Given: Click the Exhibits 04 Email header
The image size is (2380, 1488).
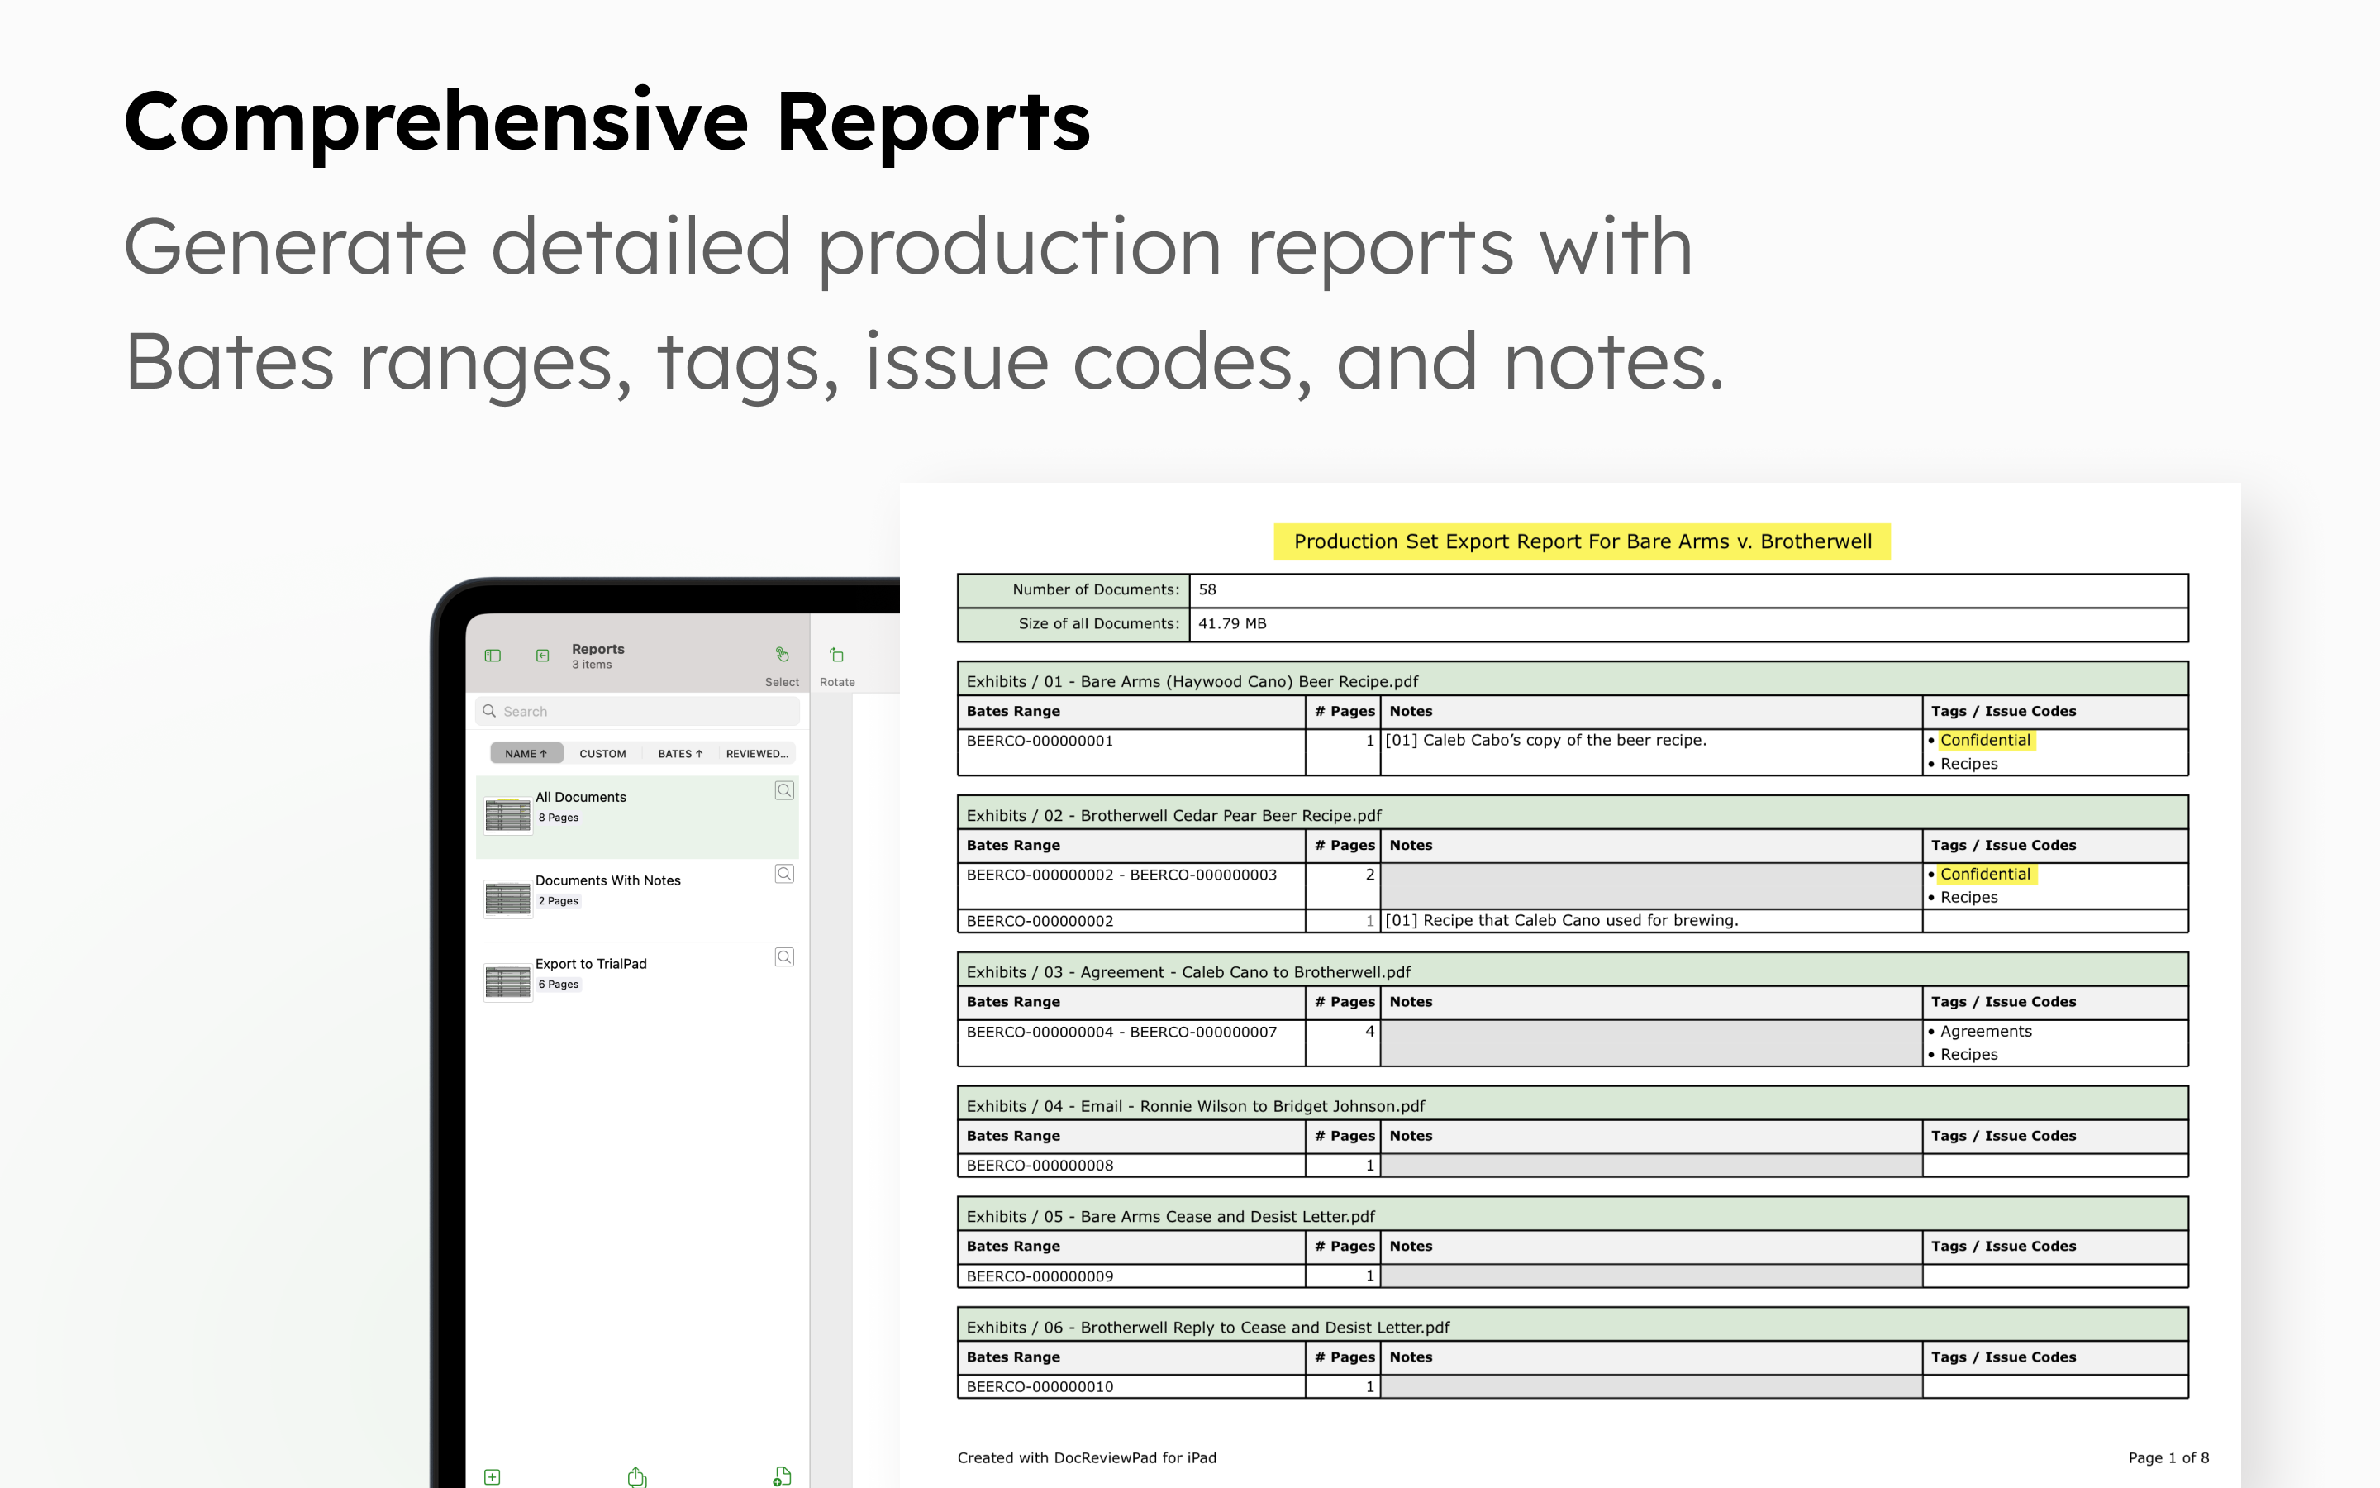Looking at the screenshot, I should click(x=1573, y=1105).
